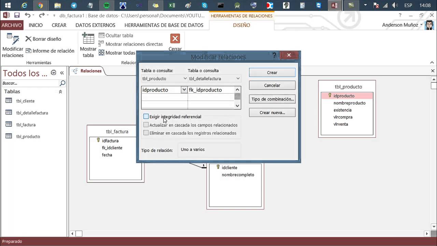Select idproducto field in tbl_producto box
This screenshot has height=246, width=437.
click(347, 96)
